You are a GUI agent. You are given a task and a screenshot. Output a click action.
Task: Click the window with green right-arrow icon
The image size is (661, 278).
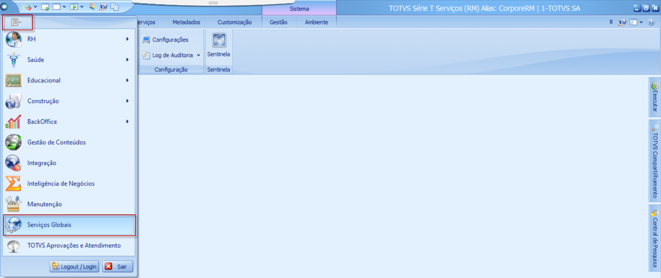tap(74, 7)
